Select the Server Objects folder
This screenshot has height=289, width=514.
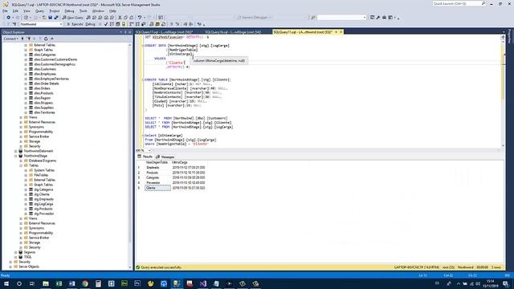pos(29,267)
